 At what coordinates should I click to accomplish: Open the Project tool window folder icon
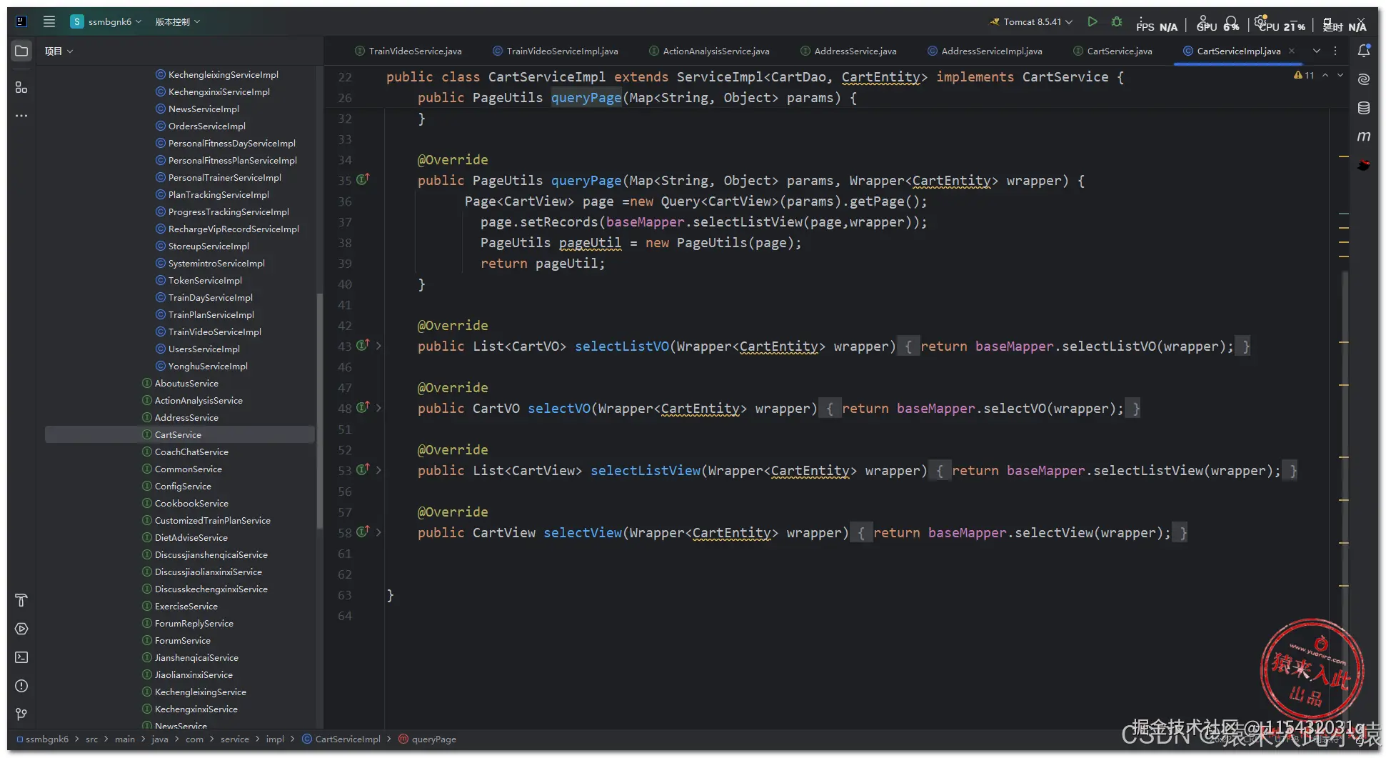[x=21, y=51]
